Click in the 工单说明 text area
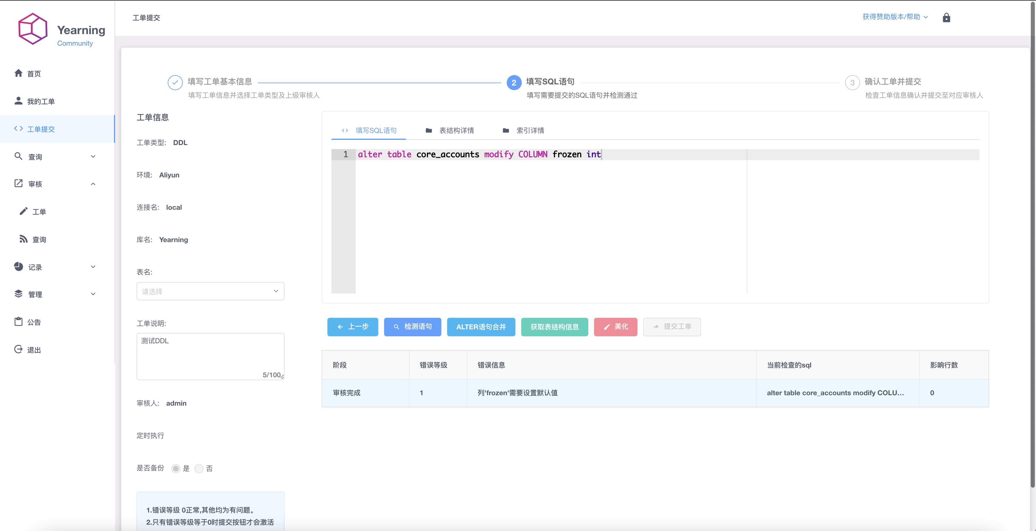1036x531 pixels. 210,355
